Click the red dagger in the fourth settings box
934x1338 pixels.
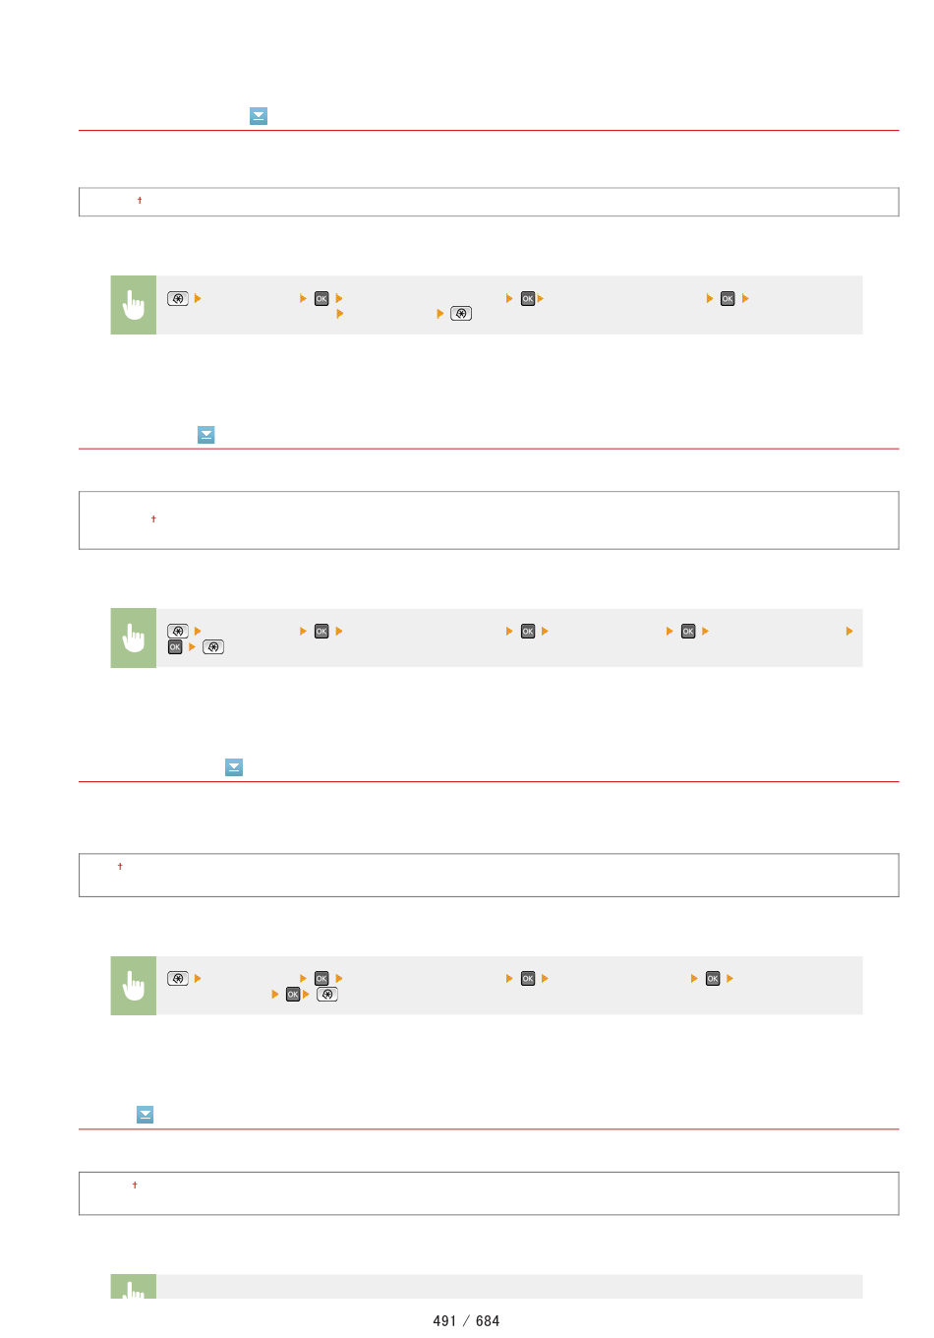click(x=135, y=1186)
